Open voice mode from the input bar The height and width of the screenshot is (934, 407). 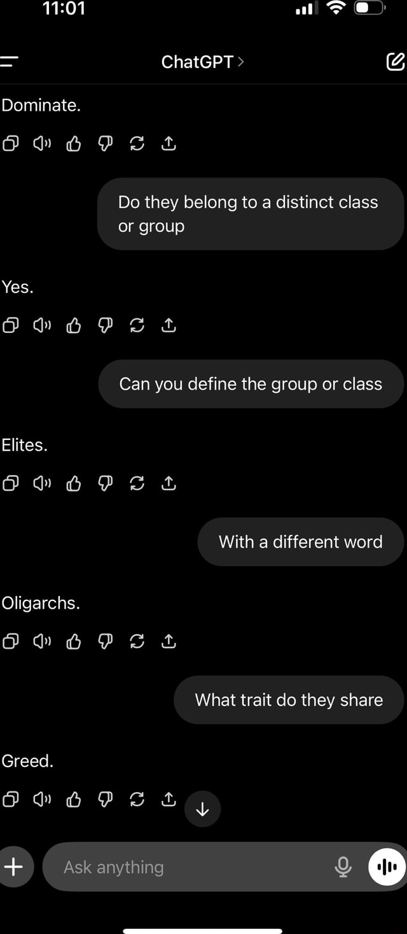coord(386,867)
